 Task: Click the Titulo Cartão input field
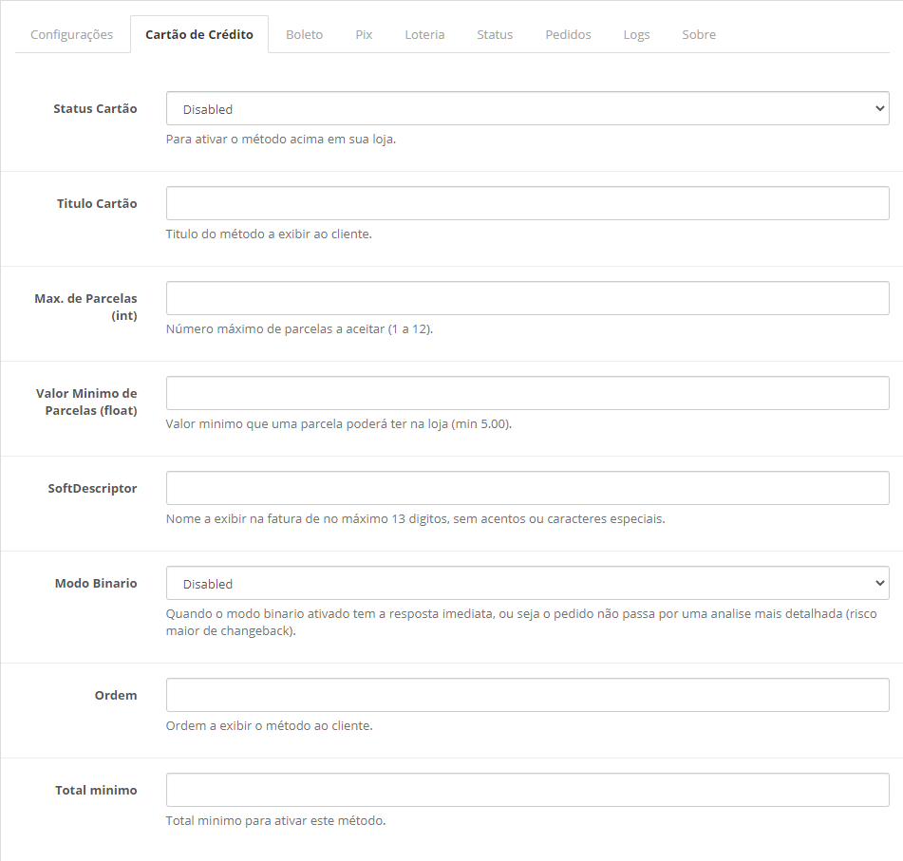[527, 204]
